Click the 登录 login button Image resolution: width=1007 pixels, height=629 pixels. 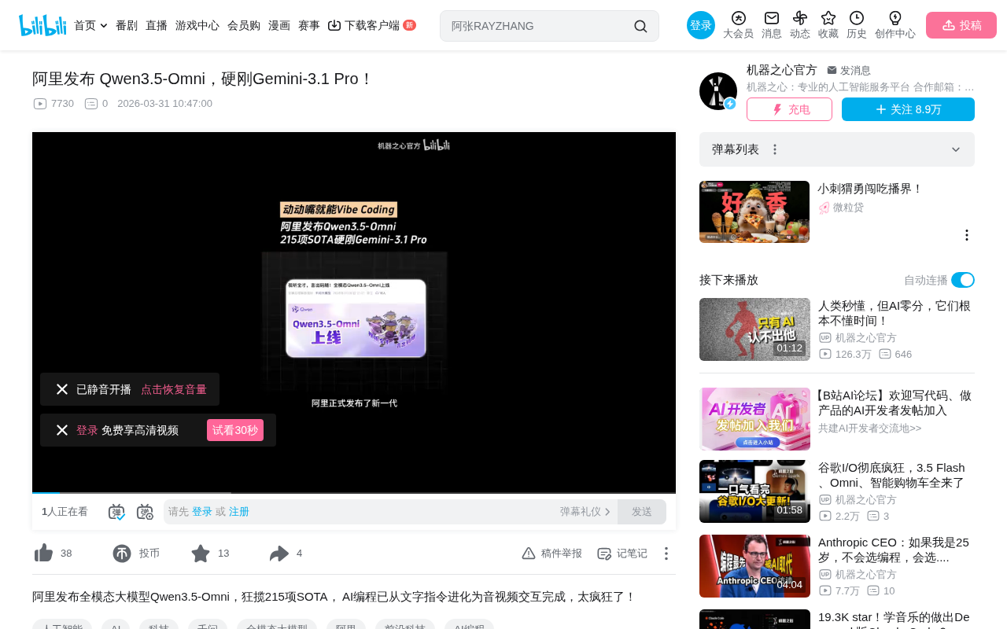701,25
